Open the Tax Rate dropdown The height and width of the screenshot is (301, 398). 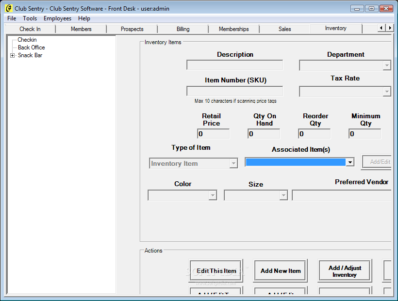386,91
